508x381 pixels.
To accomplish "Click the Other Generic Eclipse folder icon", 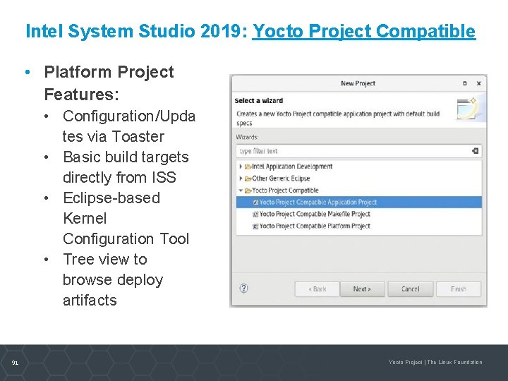I will pyautogui.click(x=248, y=179).
